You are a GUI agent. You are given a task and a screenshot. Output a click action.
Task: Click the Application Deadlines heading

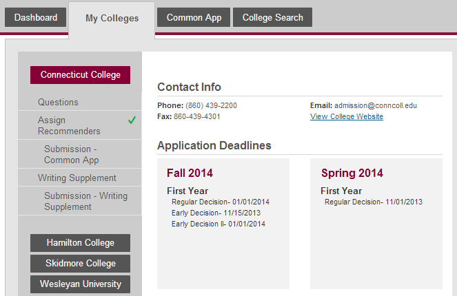point(214,145)
